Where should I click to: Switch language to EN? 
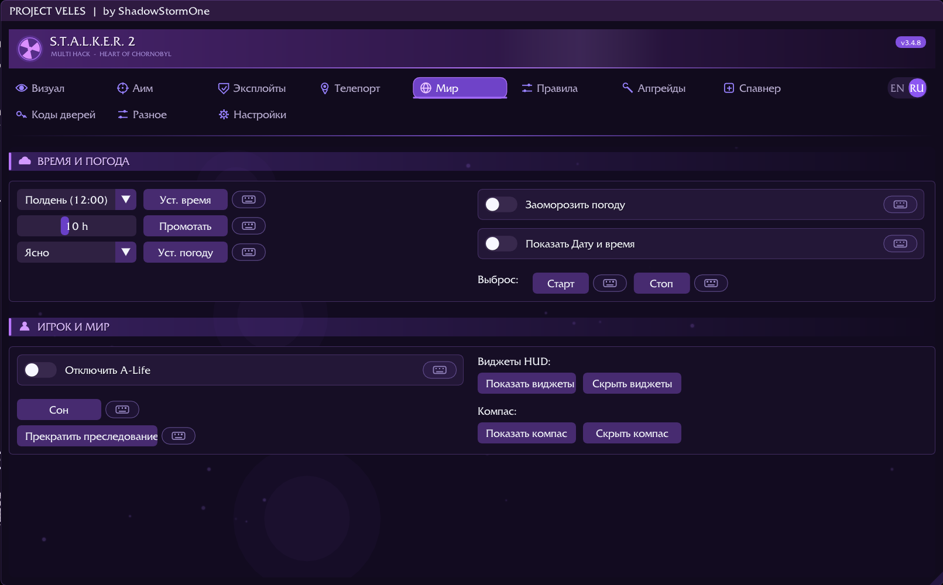[x=897, y=88]
